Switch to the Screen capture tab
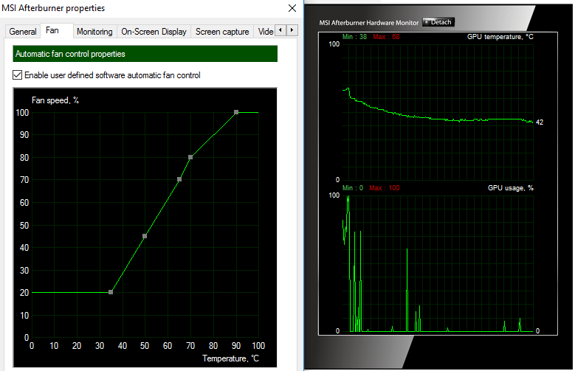575x371 pixels. click(x=222, y=32)
